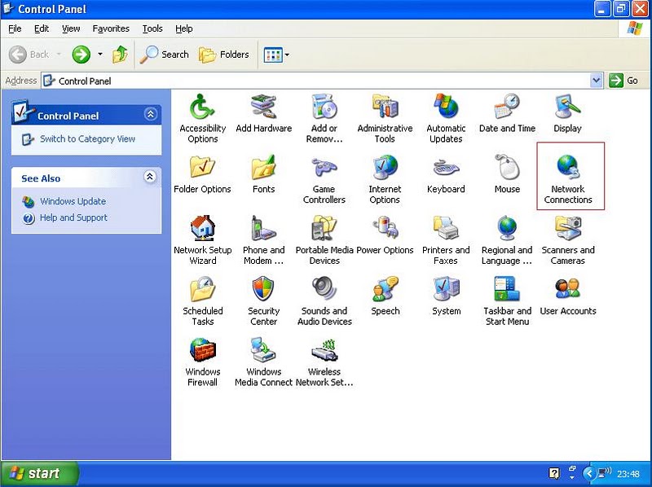This screenshot has width=652, height=487.
Task: Open the Views dropdown button
Action: (x=276, y=55)
